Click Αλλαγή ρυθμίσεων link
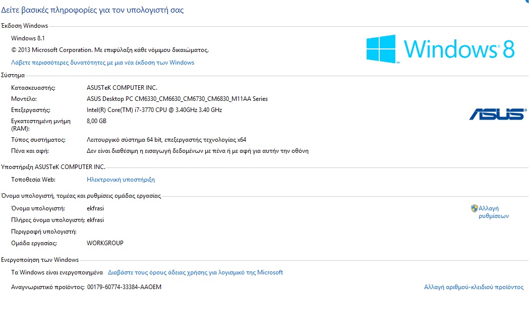This screenshot has height=335, width=529. pyautogui.click(x=494, y=212)
